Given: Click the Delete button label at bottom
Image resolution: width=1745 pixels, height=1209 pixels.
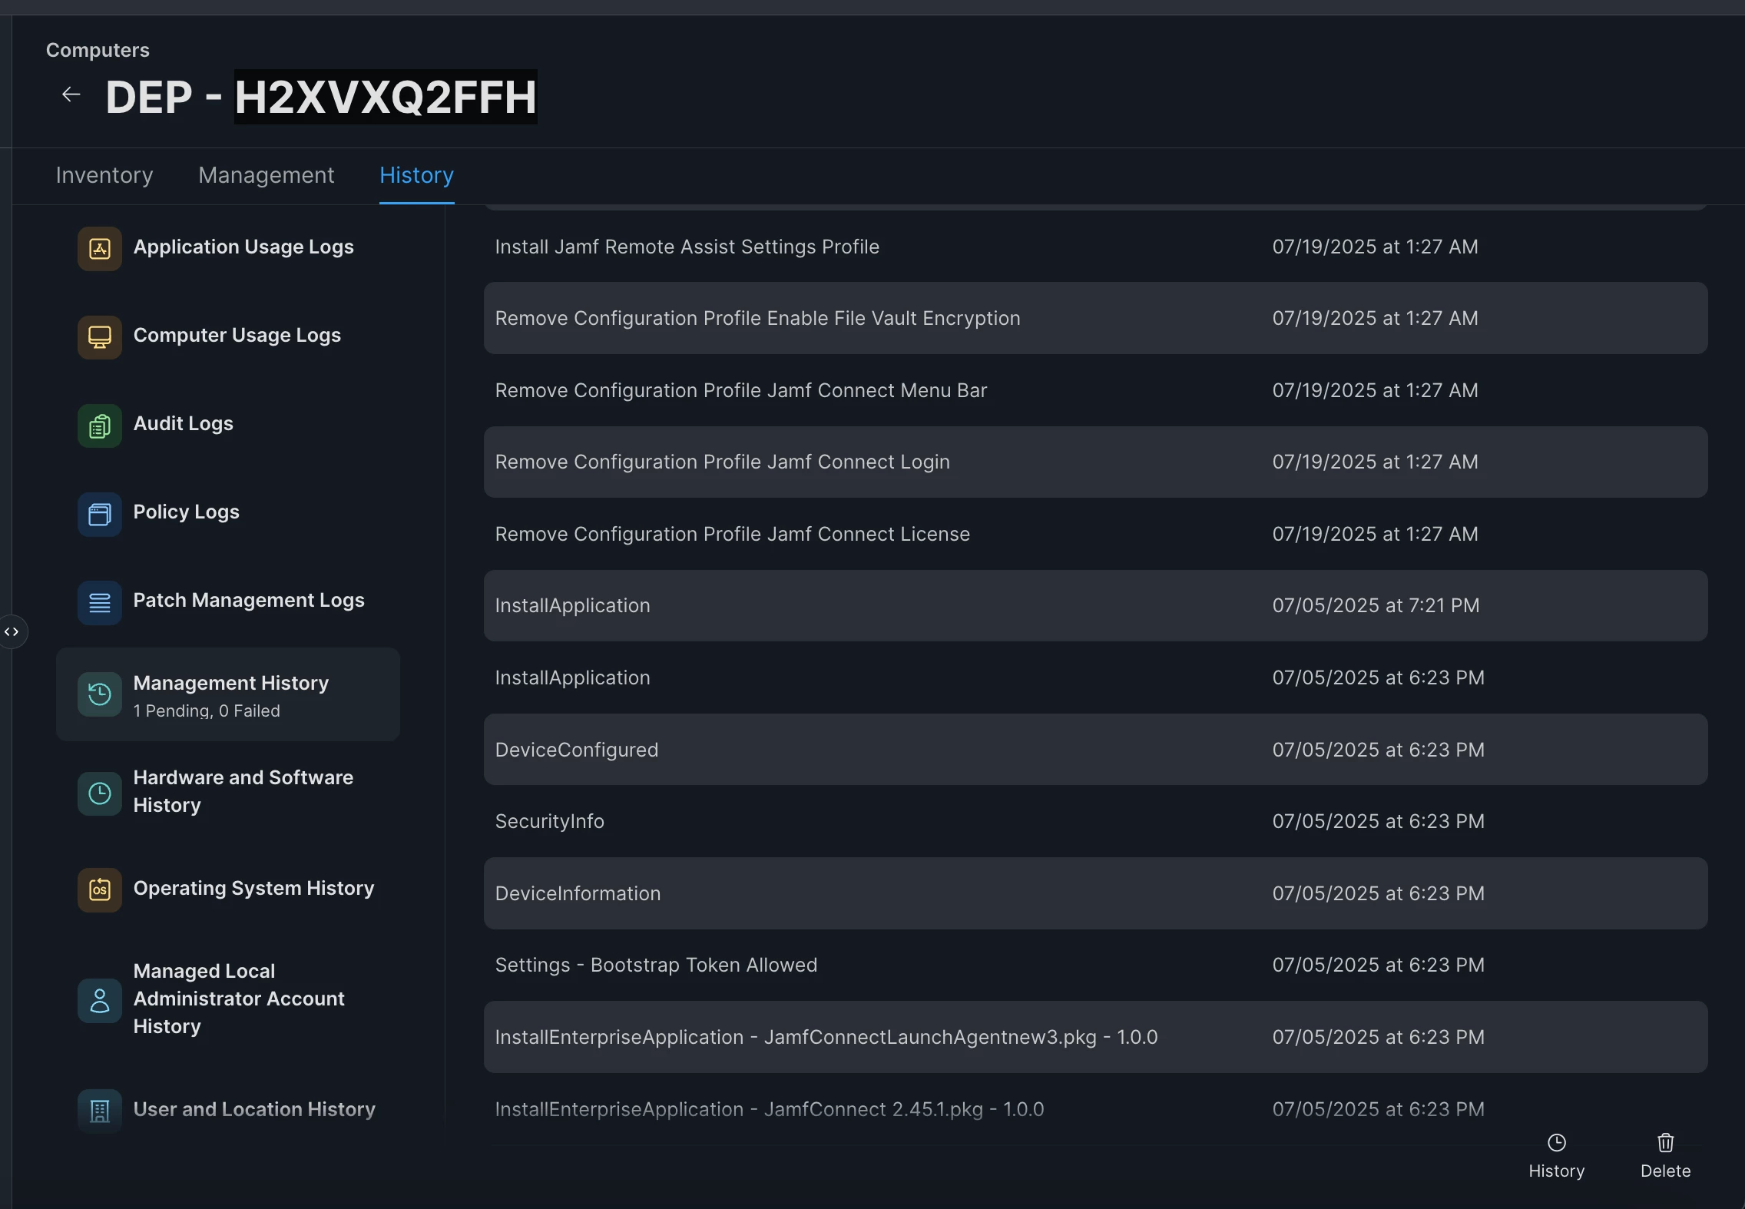Looking at the screenshot, I should tap(1665, 1171).
